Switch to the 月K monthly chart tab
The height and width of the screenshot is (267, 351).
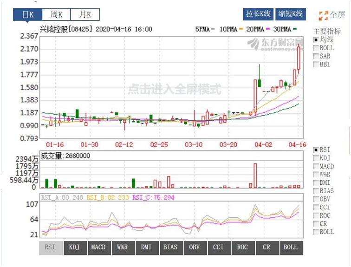tap(85, 15)
